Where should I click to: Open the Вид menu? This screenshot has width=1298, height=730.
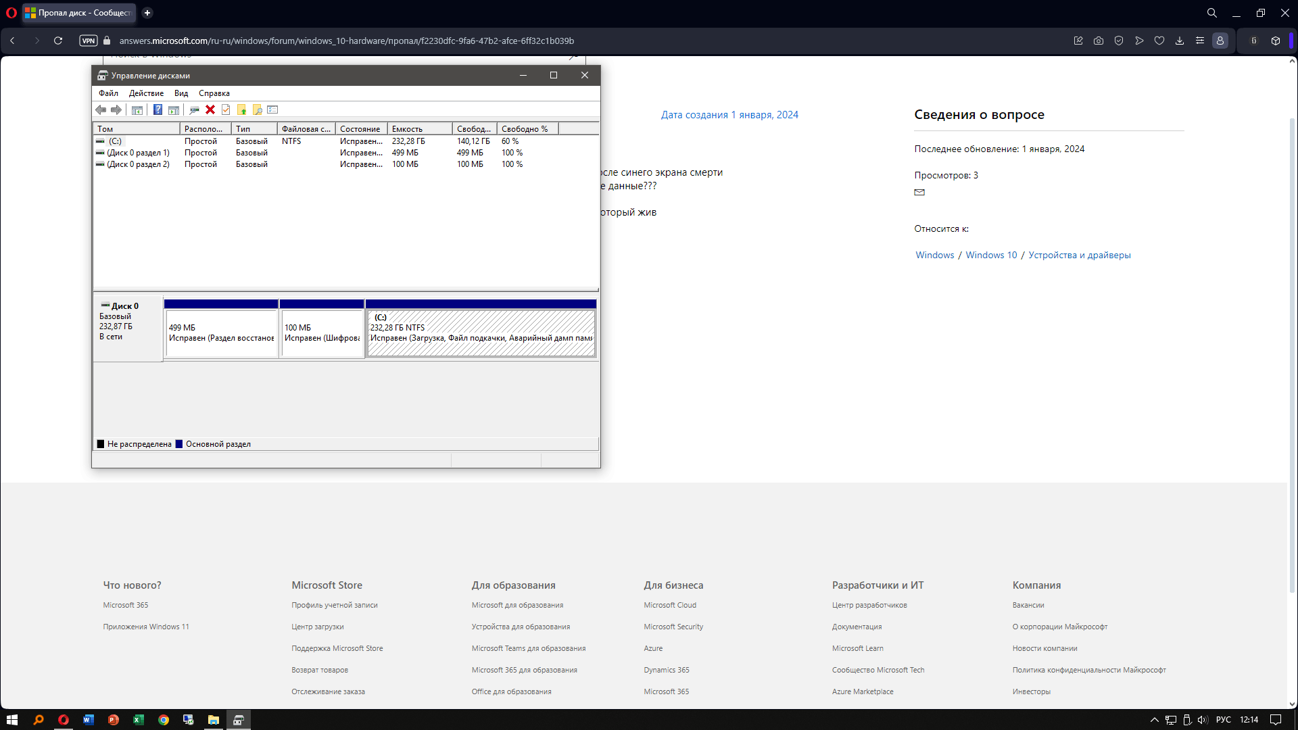coord(181,93)
